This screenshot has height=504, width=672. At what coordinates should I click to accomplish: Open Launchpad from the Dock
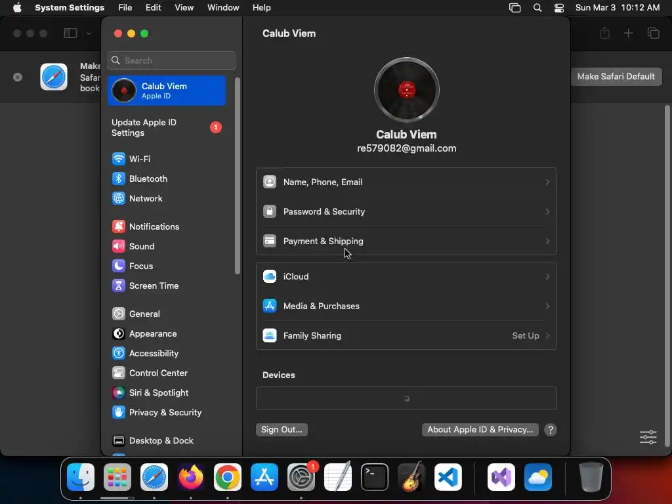tap(117, 477)
